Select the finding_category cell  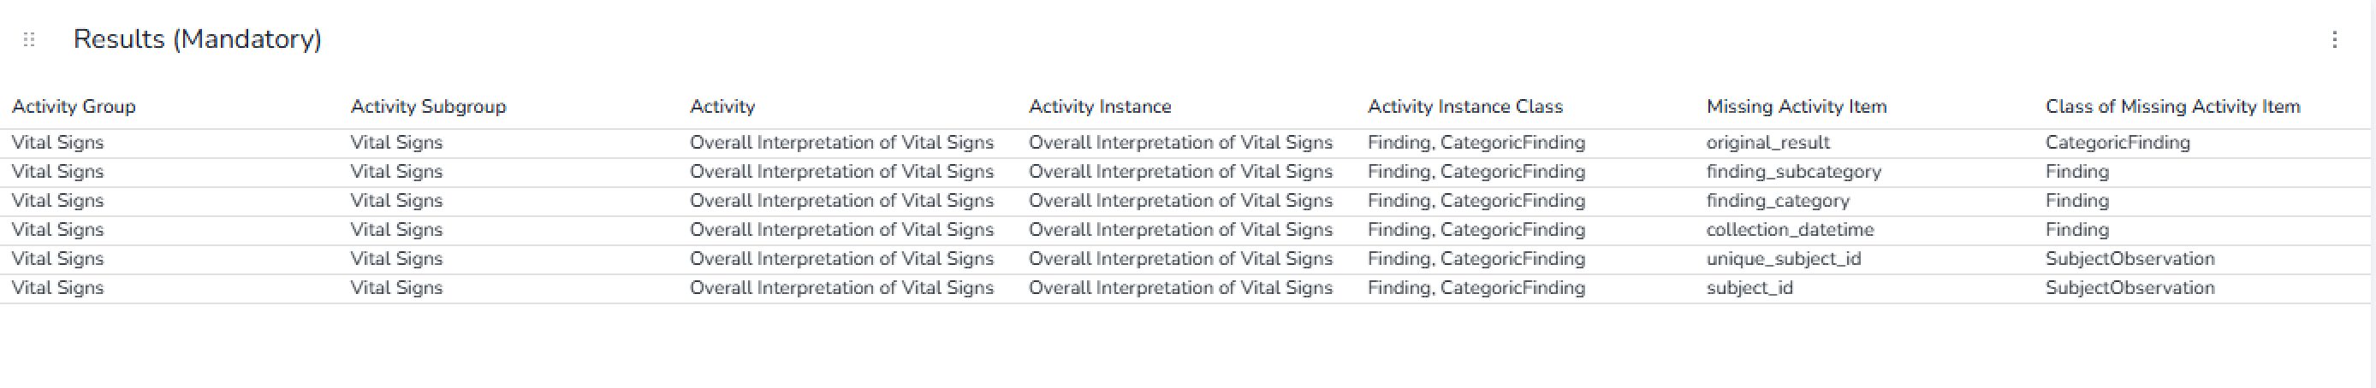1778,201
